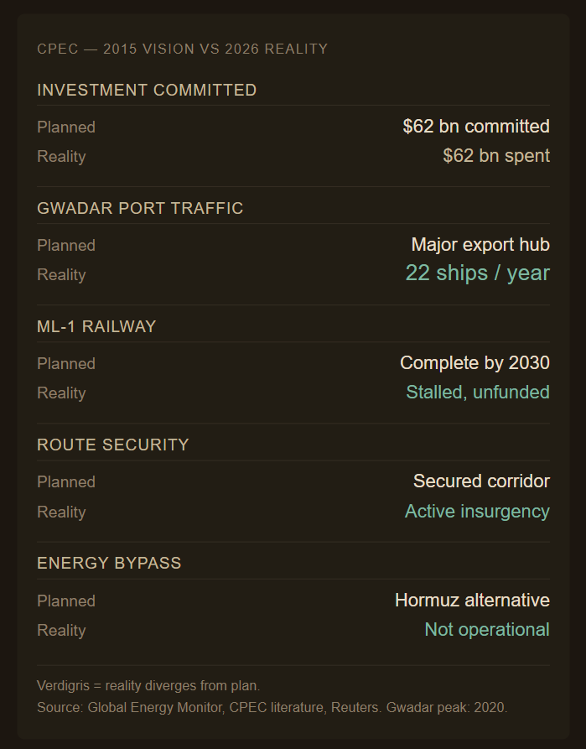Click the 'Hormuz alternative' planned value
Image resolution: width=586 pixels, height=749 pixels.
pos(472,601)
